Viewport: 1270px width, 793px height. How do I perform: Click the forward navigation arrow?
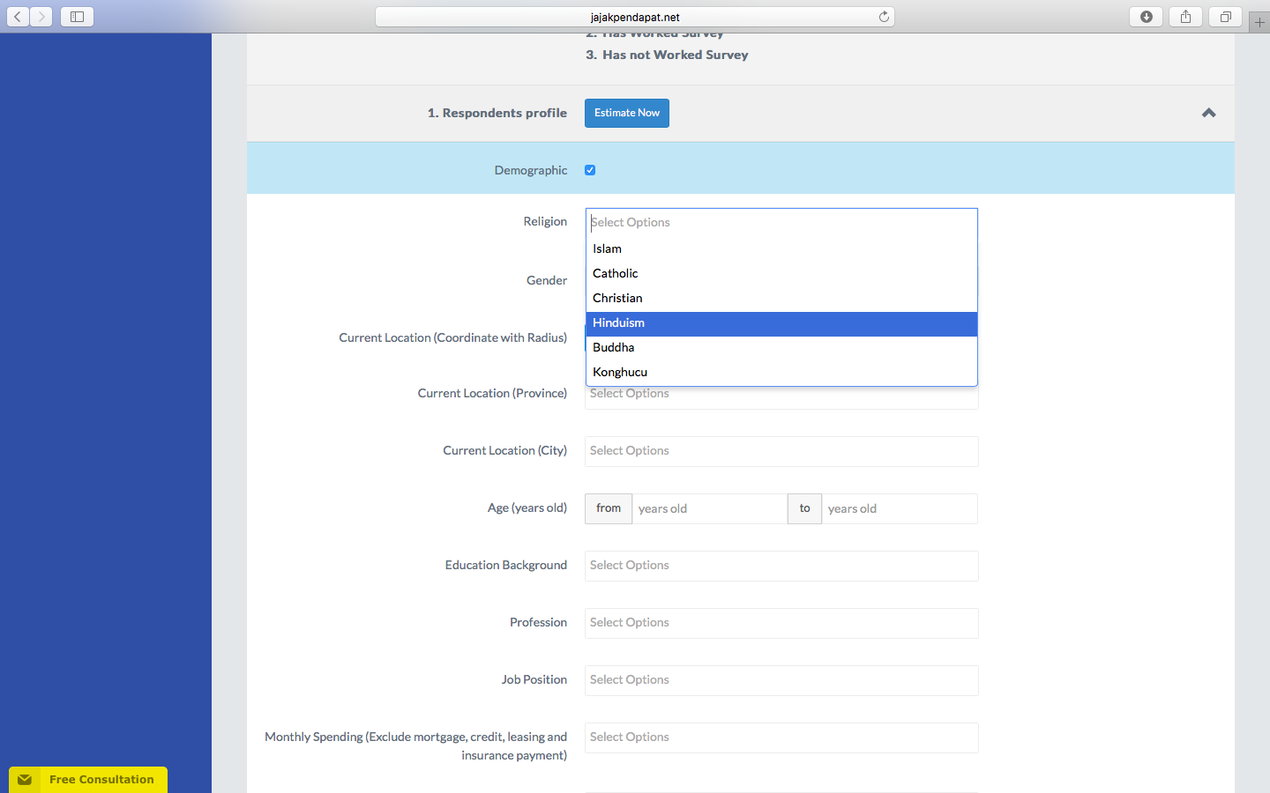41,16
